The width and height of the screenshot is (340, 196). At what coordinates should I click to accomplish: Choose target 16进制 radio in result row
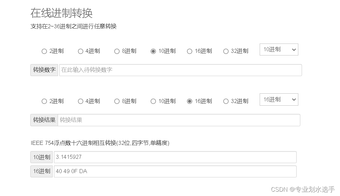click(x=190, y=101)
